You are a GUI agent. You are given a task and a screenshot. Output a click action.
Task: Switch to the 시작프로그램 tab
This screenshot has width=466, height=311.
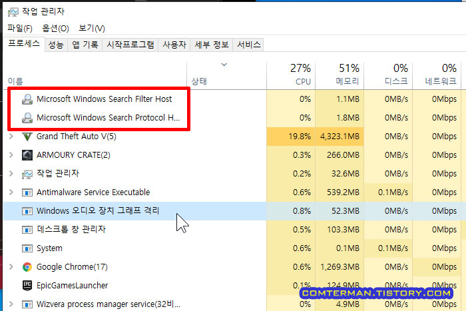point(130,45)
